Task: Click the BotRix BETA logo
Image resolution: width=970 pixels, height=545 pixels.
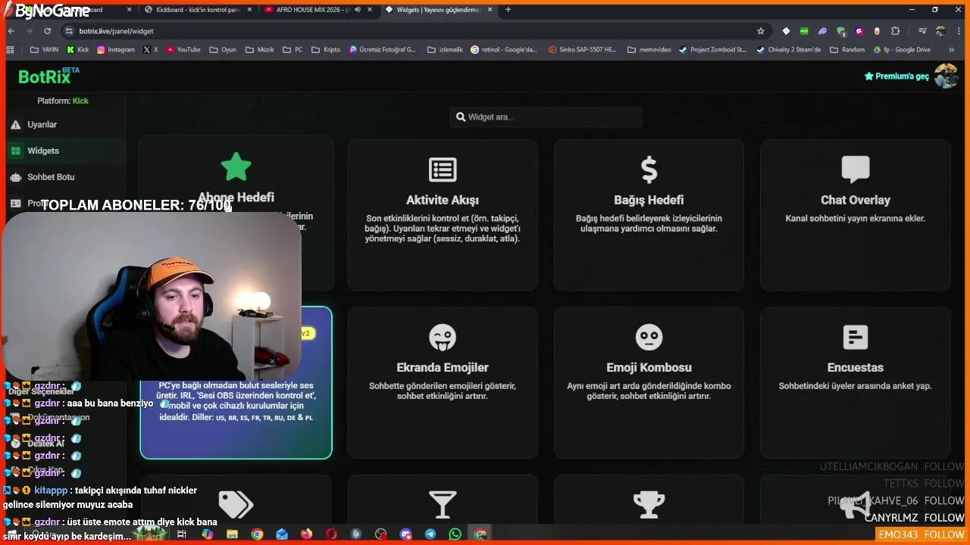Action: 48,76
